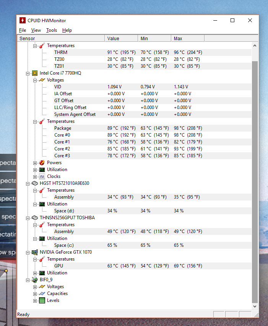
Task: Click the Utilization icon under Powers
Action: point(42,170)
